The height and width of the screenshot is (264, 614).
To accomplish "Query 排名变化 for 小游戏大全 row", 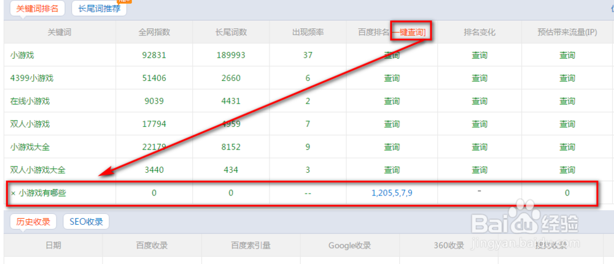I will (x=480, y=147).
